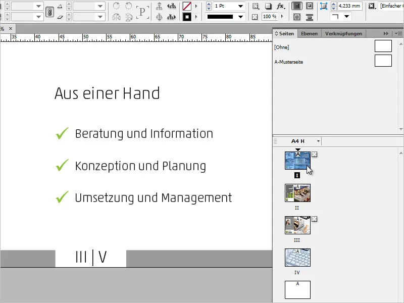Screen dimensions: 404x303
Task: Open the 1 Pt stroke weight dropdown
Action: pos(240,6)
